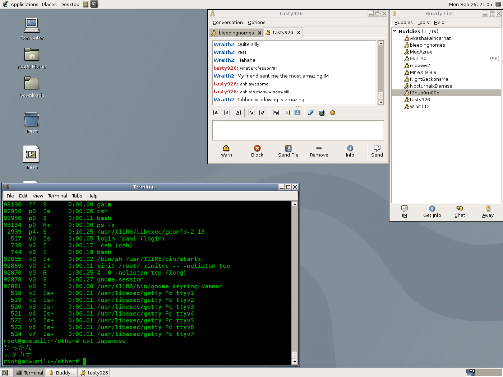Click in the message input box
Viewport: 503px width, 377px height.
coord(298,130)
